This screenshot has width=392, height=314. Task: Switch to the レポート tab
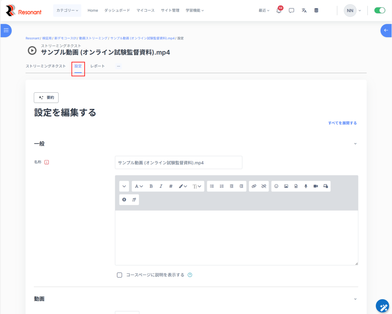tap(97, 66)
